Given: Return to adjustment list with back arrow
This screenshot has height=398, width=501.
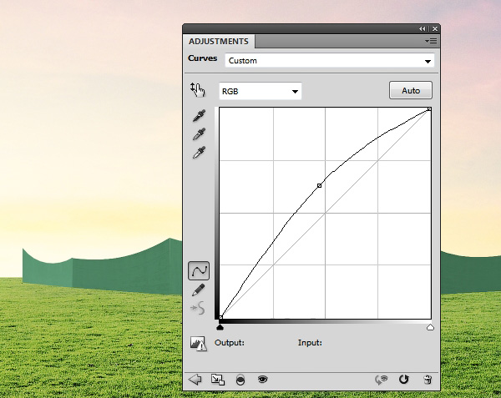Looking at the screenshot, I should pos(195,380).
